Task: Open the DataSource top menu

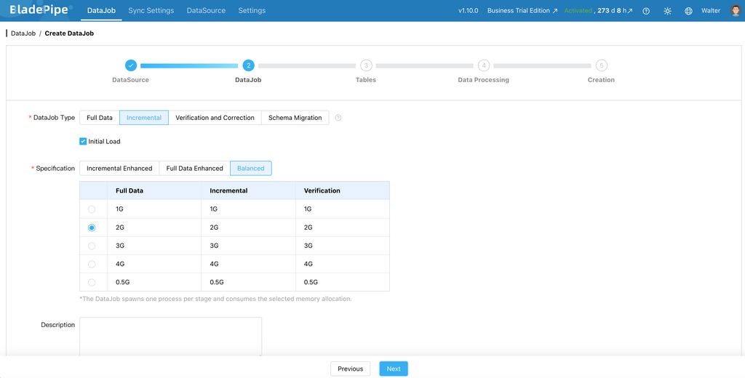Action: click(x=206, y=10)
